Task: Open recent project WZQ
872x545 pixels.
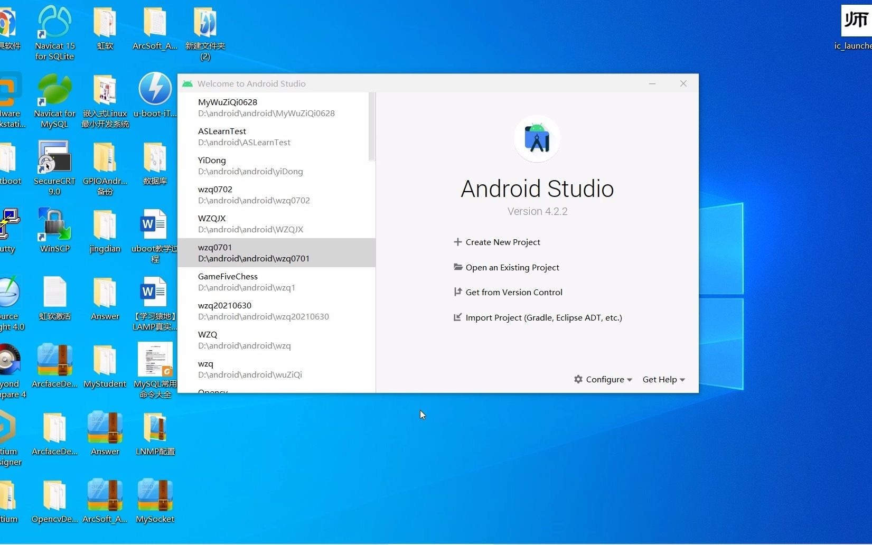Action: 277,340
